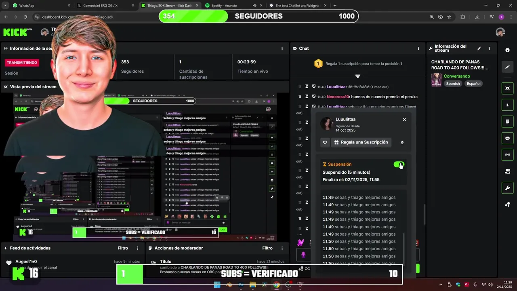Click the TRANSMITIENDO status badge

(22, 63)
